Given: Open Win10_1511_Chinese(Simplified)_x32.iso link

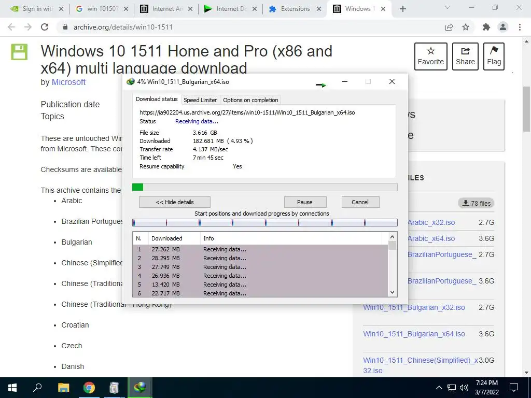Looking at the screenshot, I should [x=420, y=365].
